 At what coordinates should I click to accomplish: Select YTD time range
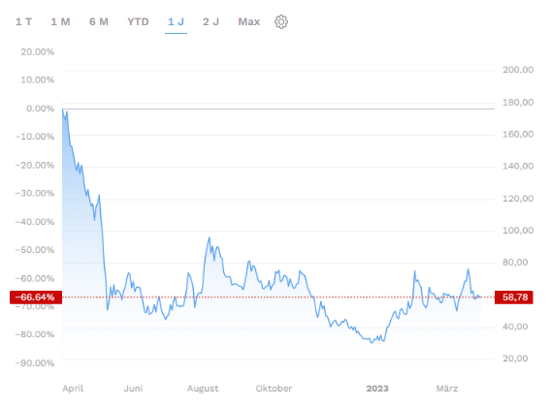click(x=138, y=21)
